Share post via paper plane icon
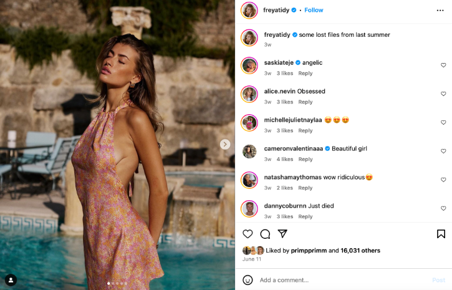452x290 pixels. (x=282, y=234)
